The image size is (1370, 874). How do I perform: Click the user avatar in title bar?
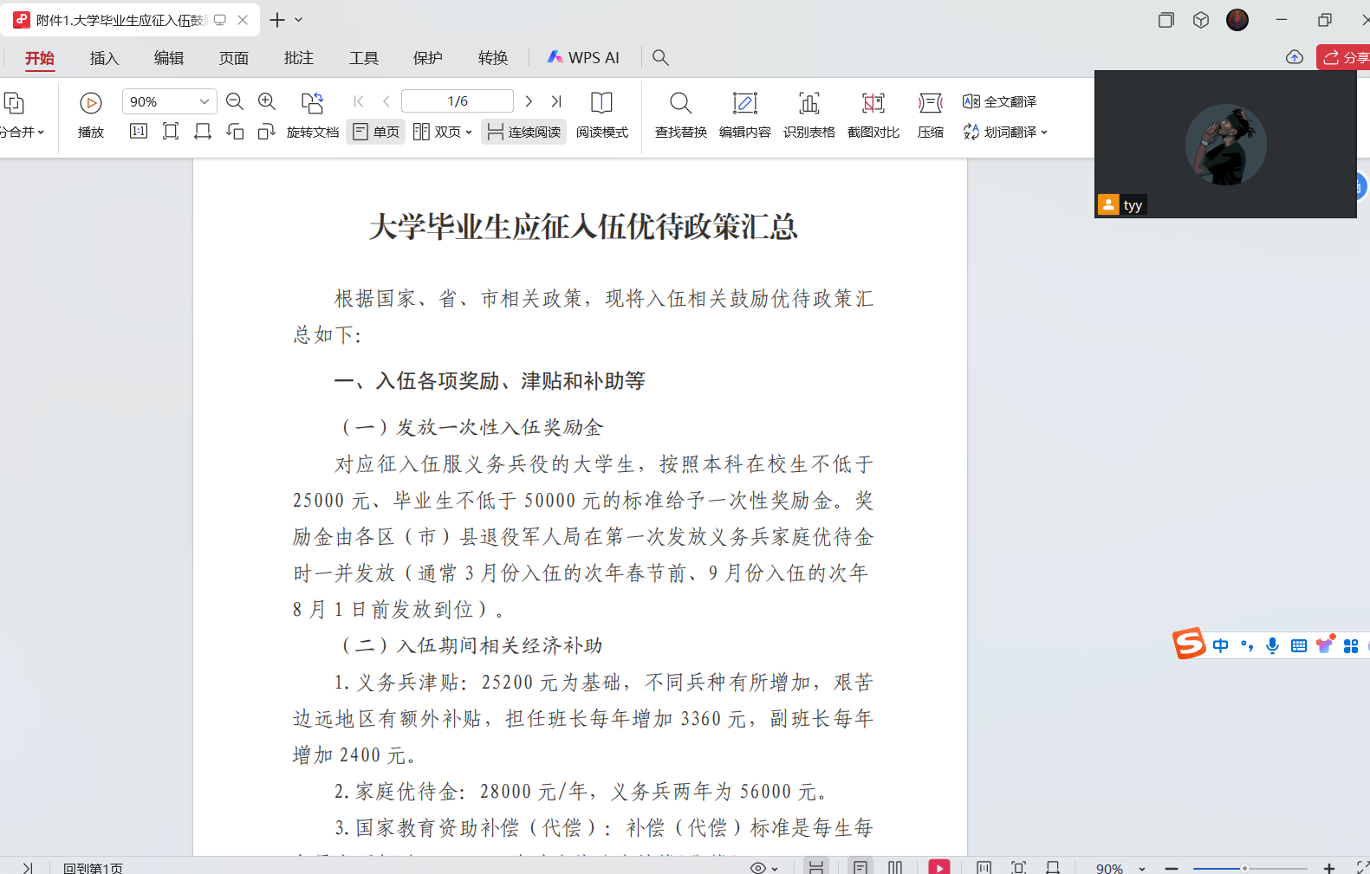click(x=1237, y=20)
